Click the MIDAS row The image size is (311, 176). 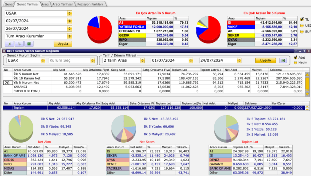point(45,168)
